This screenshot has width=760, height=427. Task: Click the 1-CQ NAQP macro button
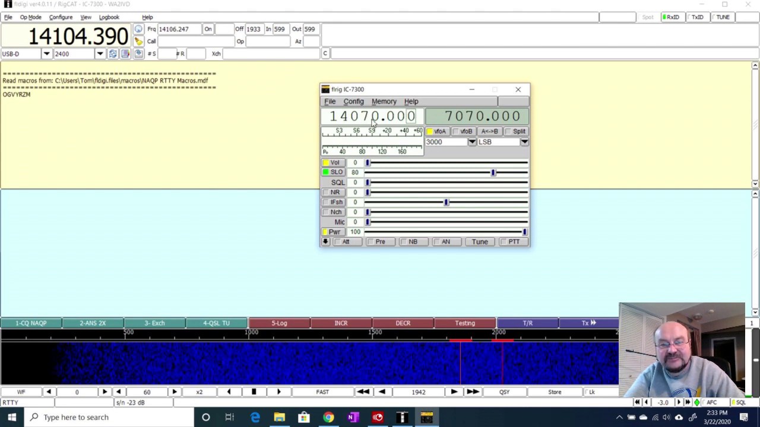[x=31, y=323]
